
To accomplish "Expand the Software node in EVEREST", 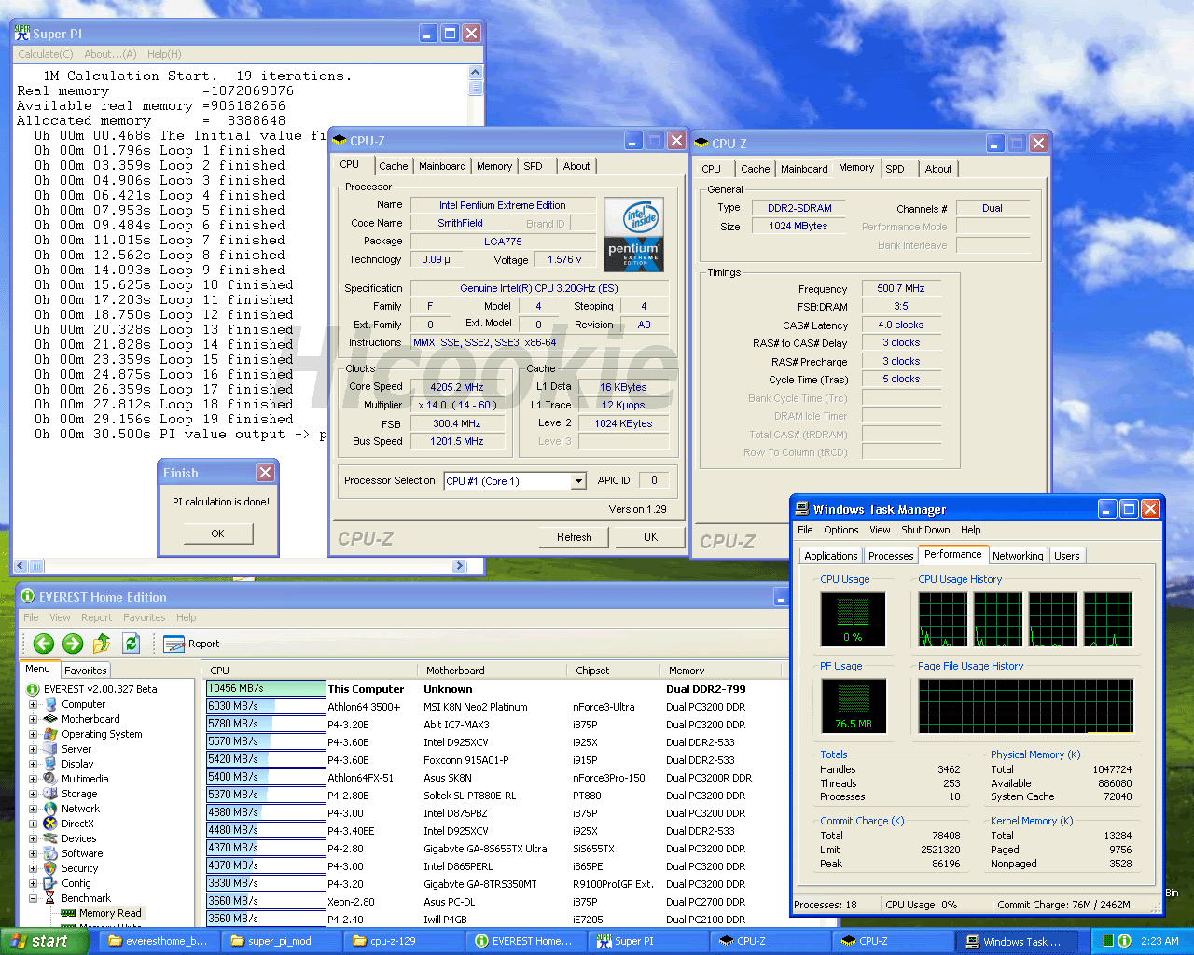I will coord(33,853).
